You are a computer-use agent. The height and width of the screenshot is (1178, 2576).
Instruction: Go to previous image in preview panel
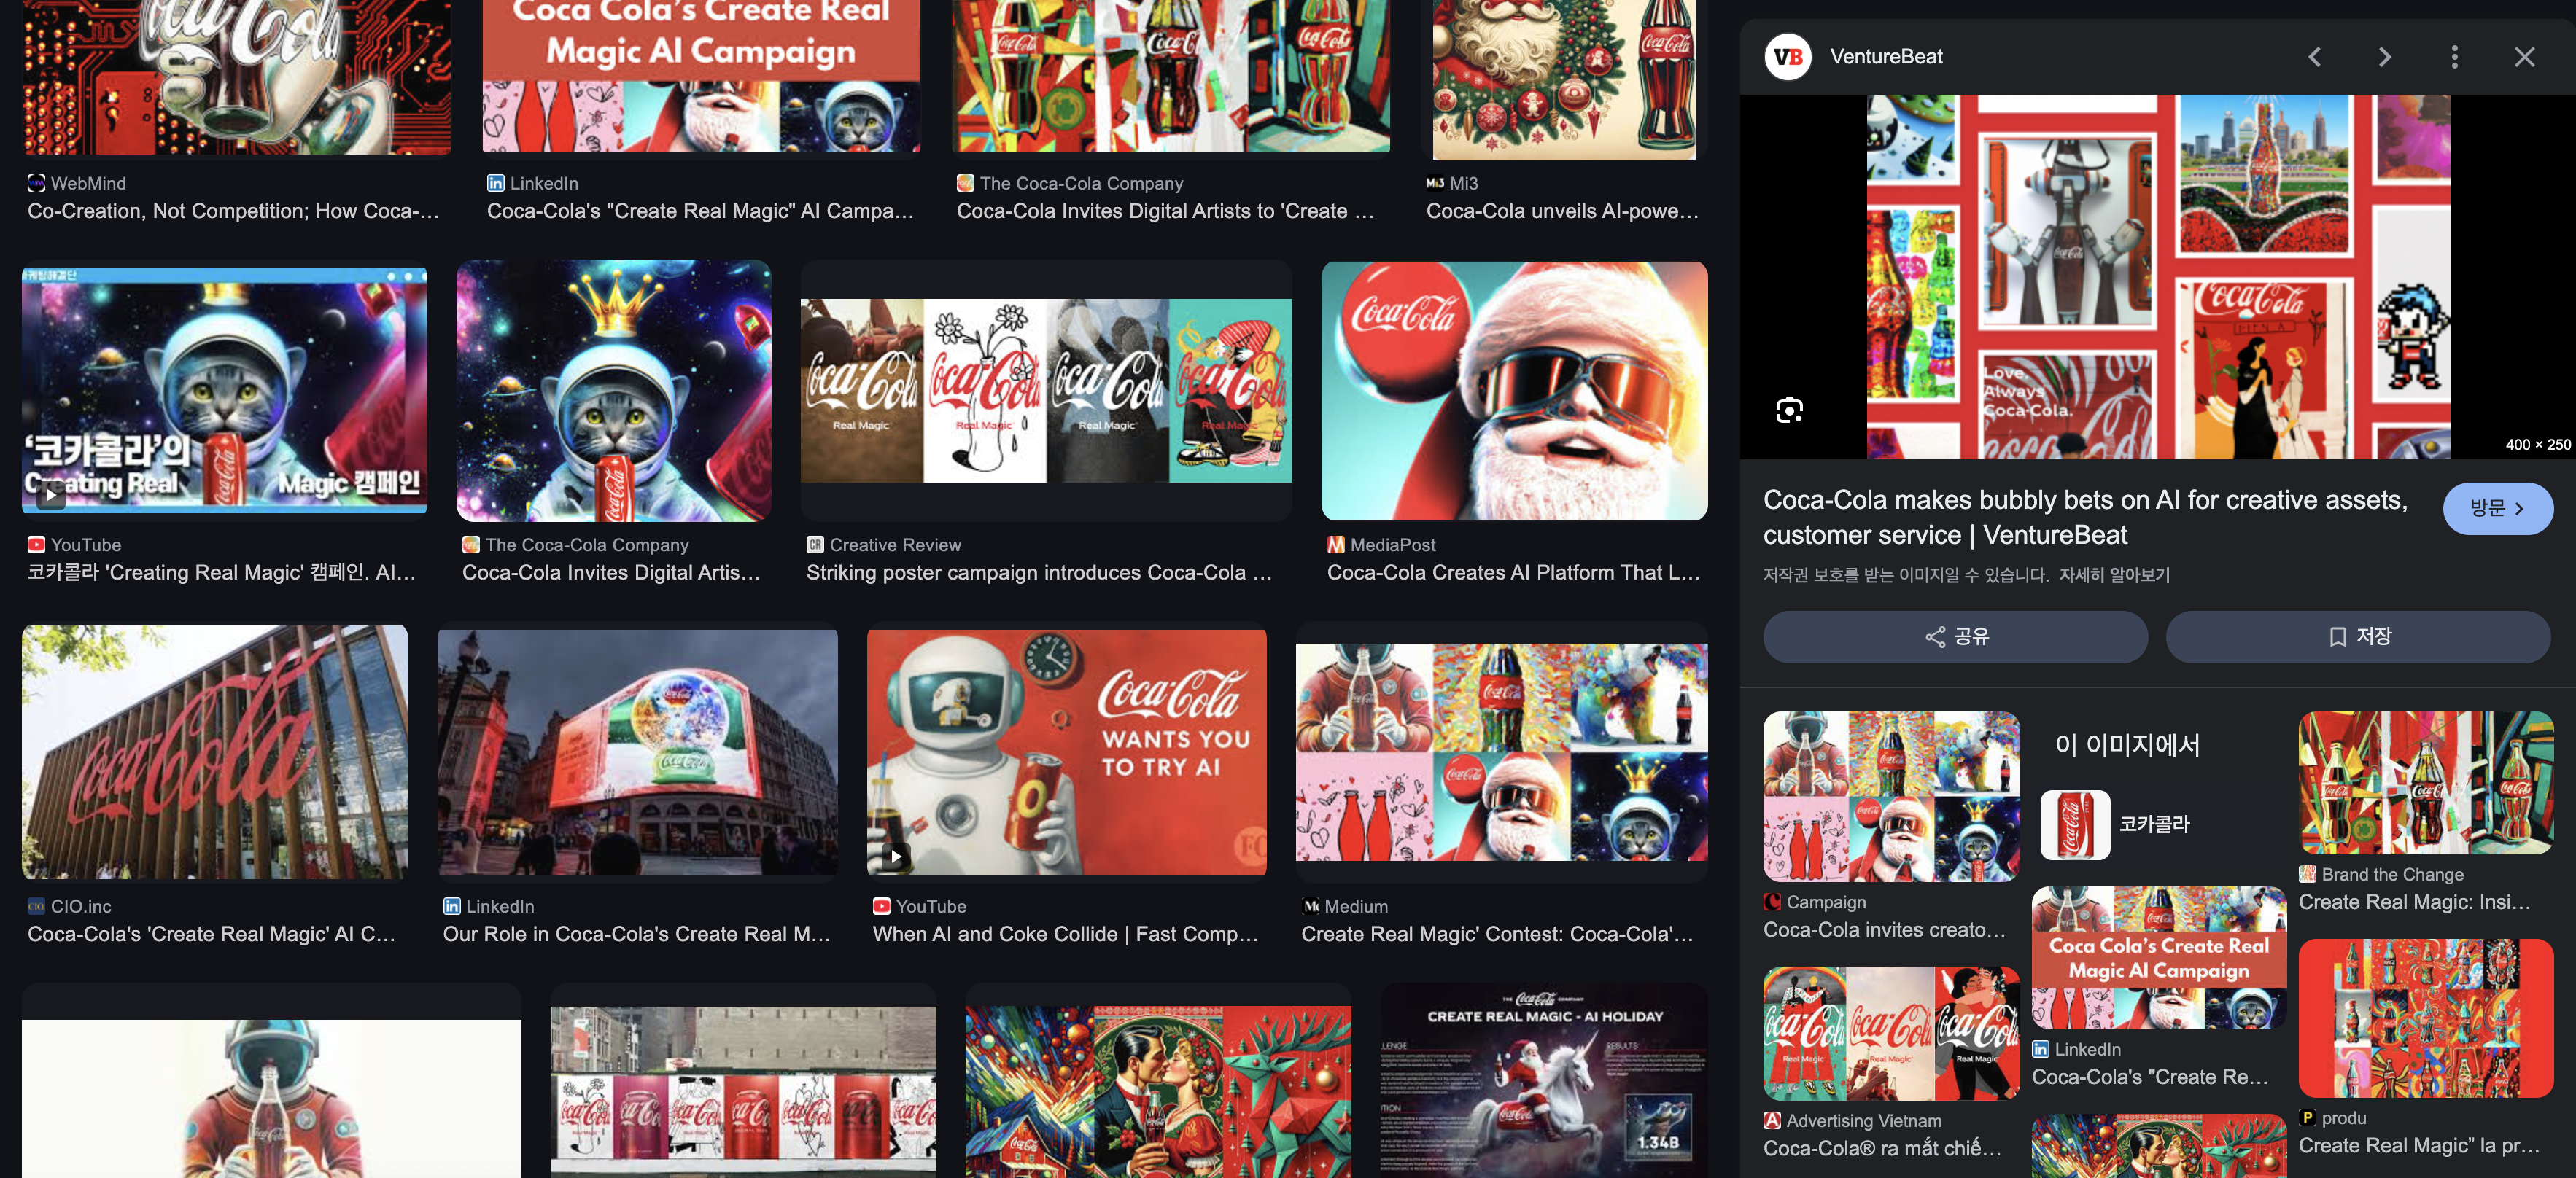[x=2314, y=57]
